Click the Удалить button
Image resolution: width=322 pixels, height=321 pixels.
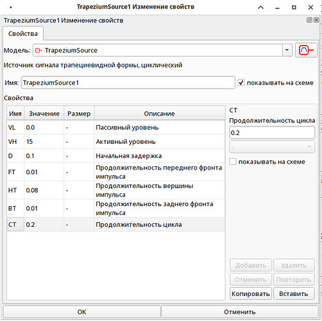point(294,265)
